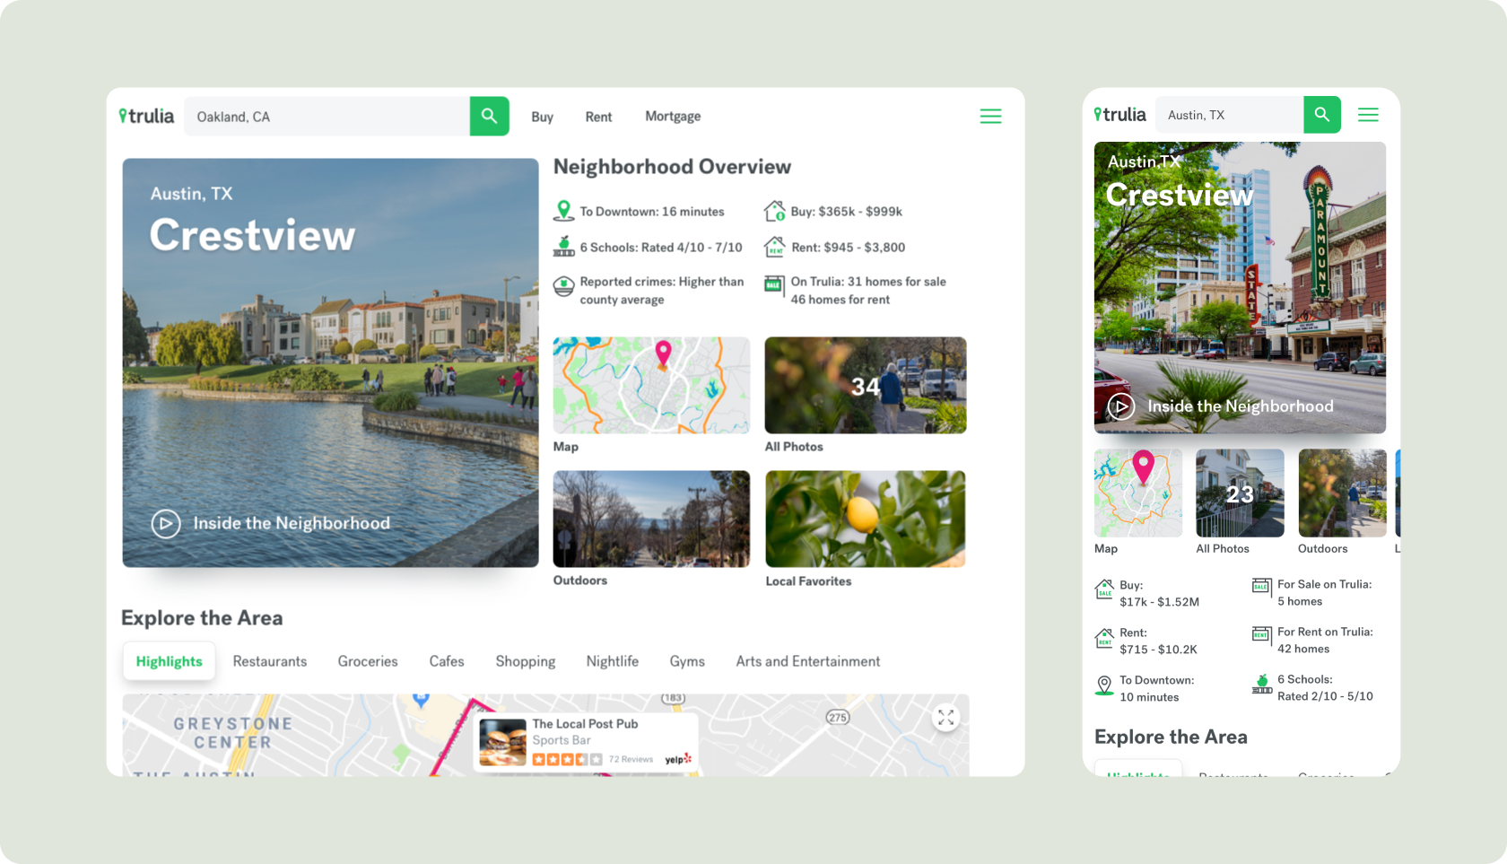Viewport: 1507px width, 864px height.
Task: Click the star rating for The Local Post Pub
Action: point(567,759)
